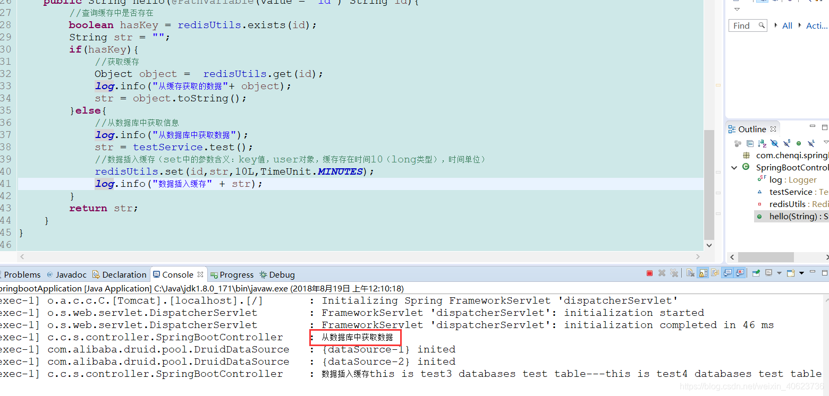The image size is (829, 396).
Task: Click the line 41 log.info code line
Action: (179, 184)
